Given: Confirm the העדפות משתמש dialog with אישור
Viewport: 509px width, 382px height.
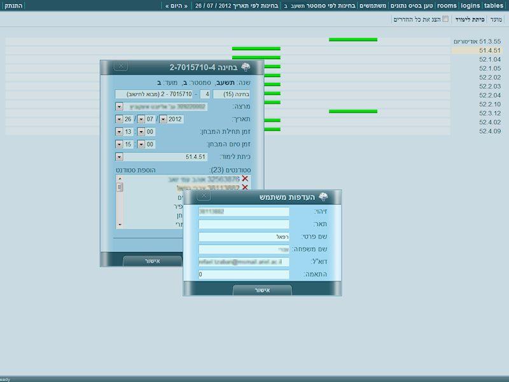Looking at the screenshot, I should pos(262,290).
